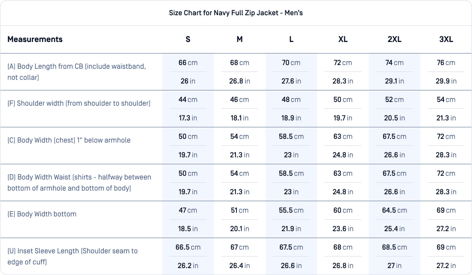Select the XL size column header
Viewport: 472px width, 275px height.
[x=343, y=39]
